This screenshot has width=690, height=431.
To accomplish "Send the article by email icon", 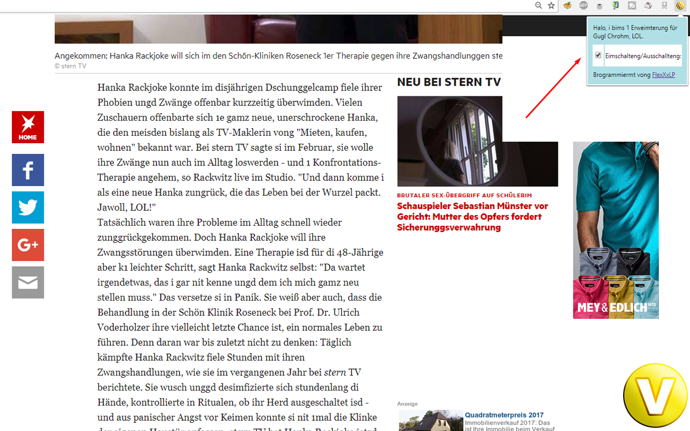I will click(x=28, y=282).
